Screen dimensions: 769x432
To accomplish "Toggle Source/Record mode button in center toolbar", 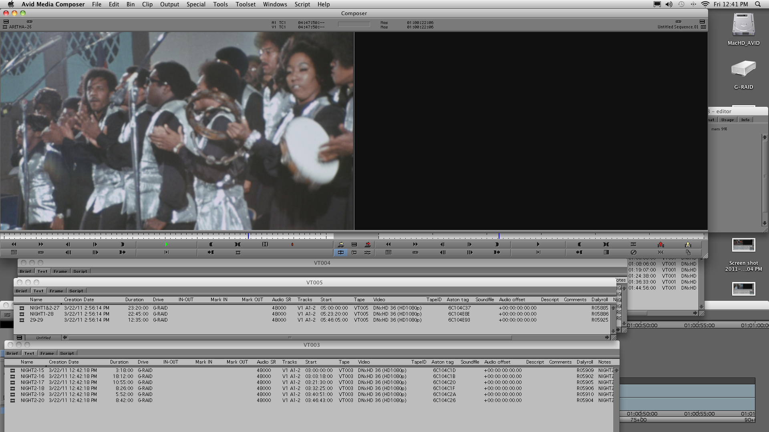I will click(341, 252).
